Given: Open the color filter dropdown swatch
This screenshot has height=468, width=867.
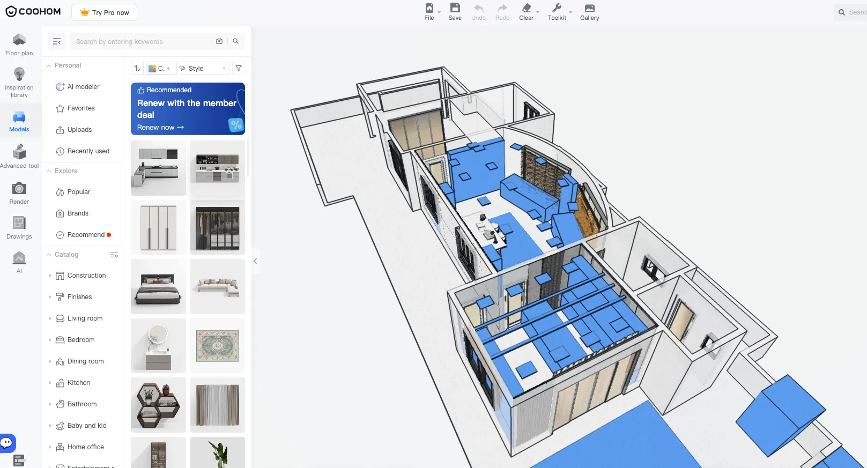Looking at the screenshot, I should point(159,68).
